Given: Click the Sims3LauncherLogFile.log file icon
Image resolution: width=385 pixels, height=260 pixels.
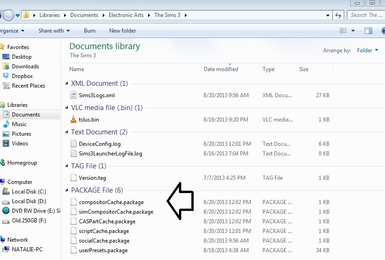Looking at the screenshot, I should click(73, 153).
